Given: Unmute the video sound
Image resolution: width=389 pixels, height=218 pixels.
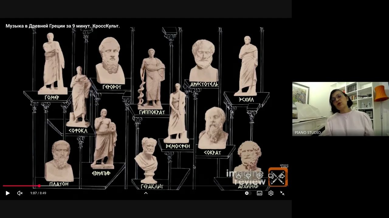Looking at the screenshot, I should coord(20,193).
